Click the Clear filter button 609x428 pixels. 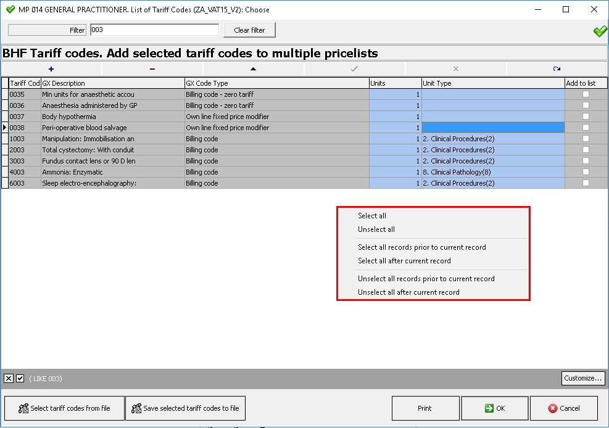249,30
